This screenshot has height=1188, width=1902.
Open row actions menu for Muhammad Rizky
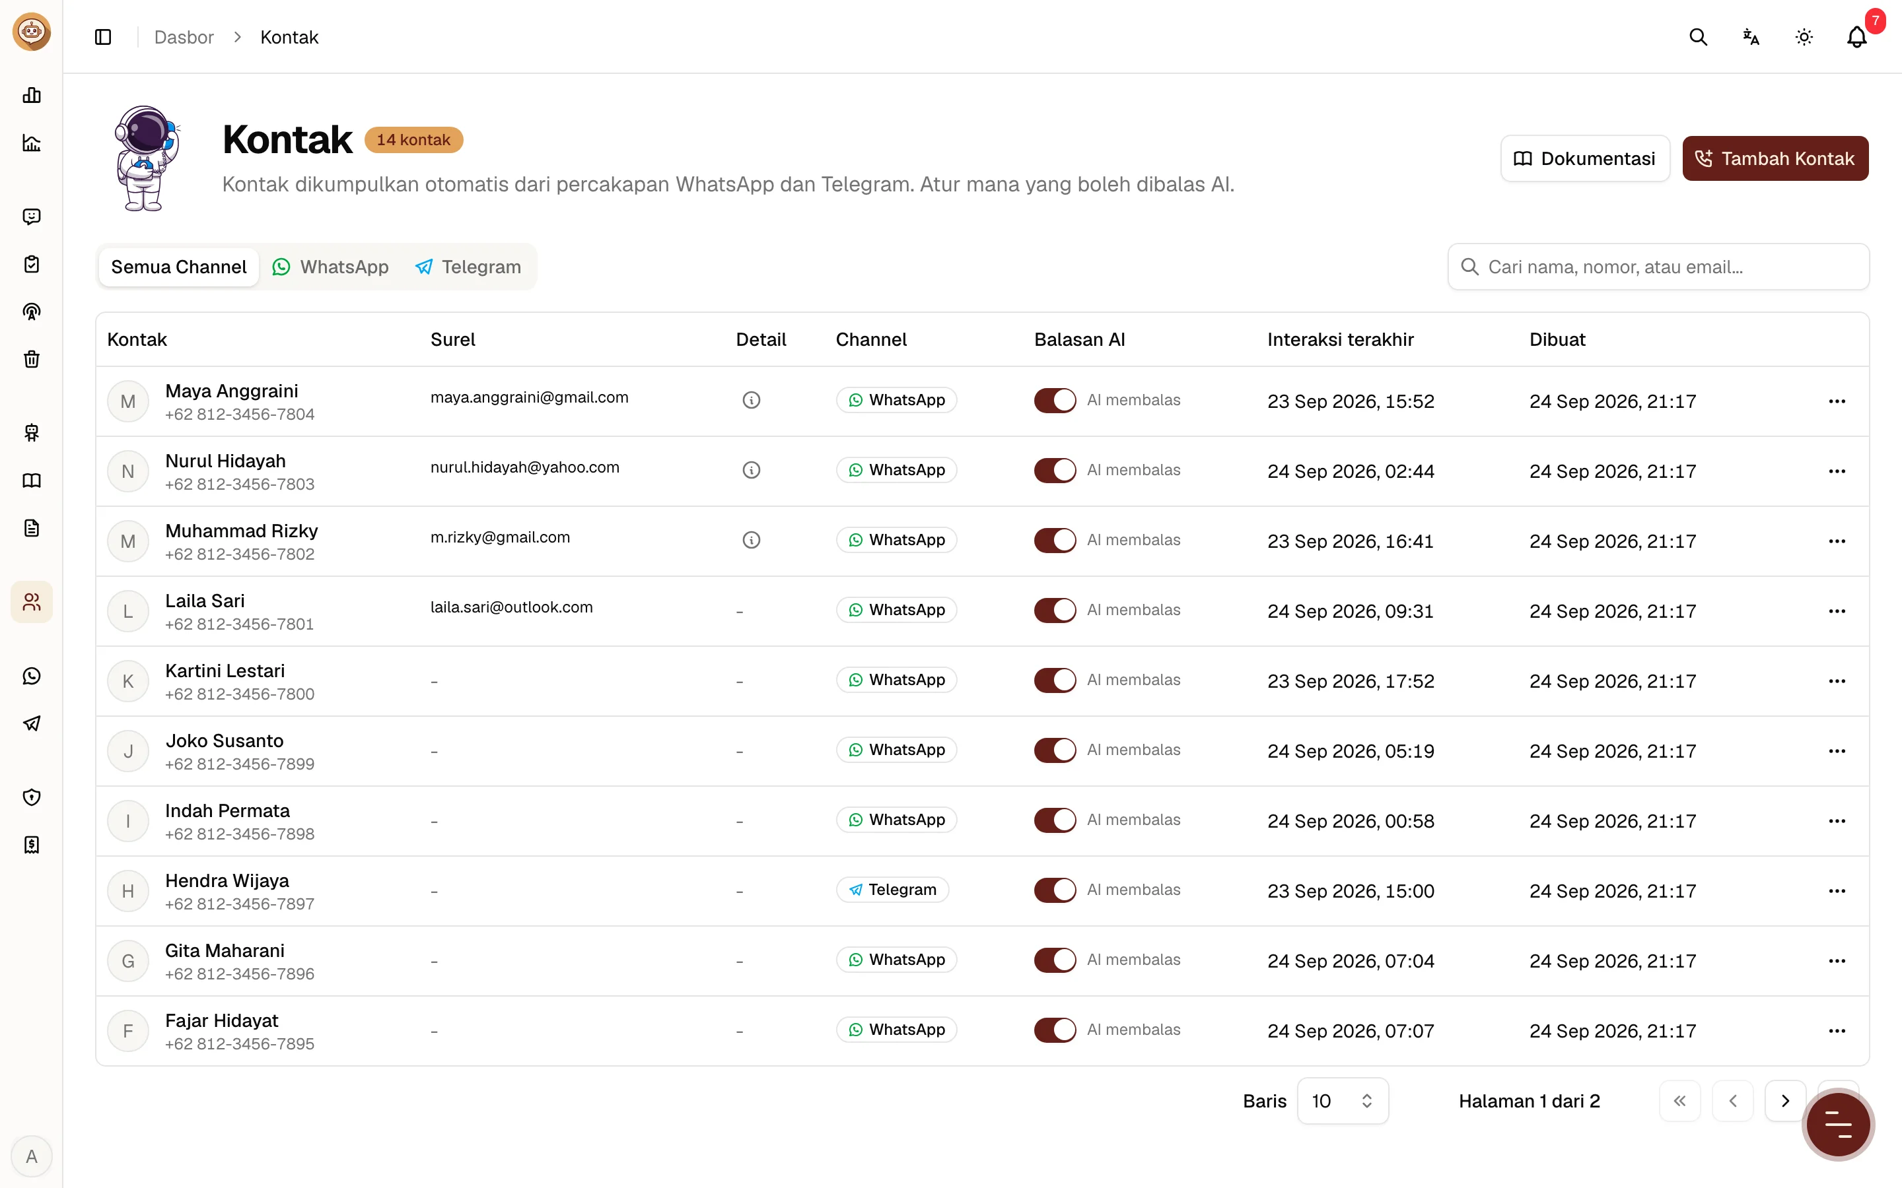pos(1837,541)
